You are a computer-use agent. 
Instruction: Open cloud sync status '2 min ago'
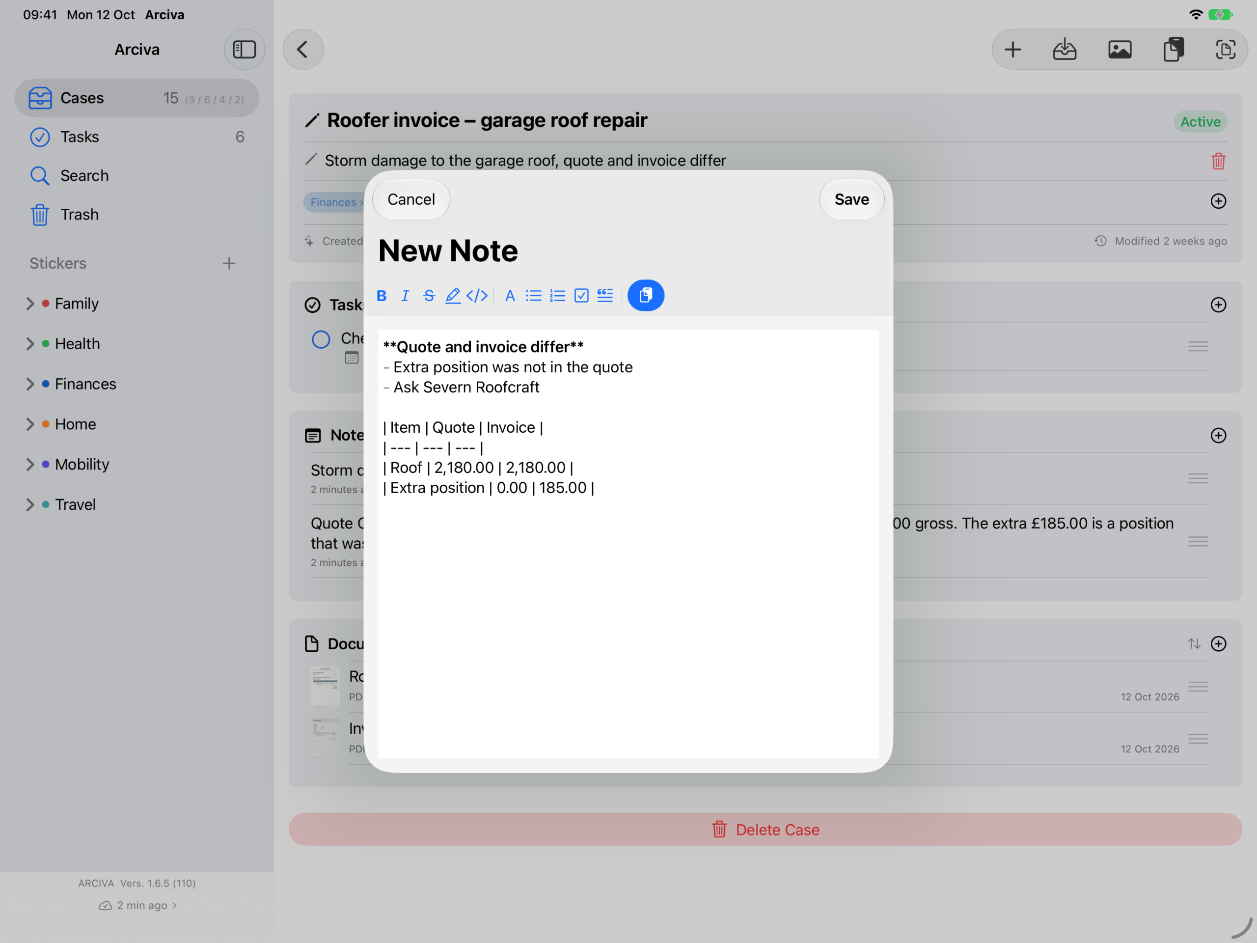click(137, 905)
